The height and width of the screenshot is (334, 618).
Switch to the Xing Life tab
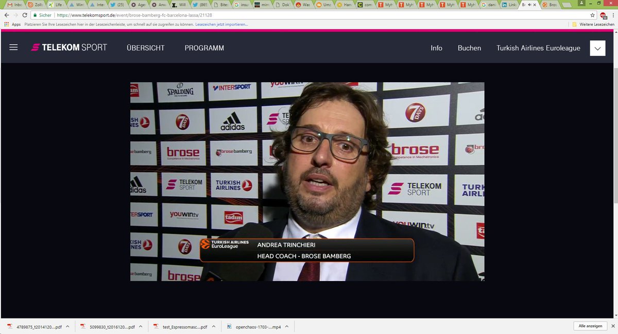(x=57, y=5)
